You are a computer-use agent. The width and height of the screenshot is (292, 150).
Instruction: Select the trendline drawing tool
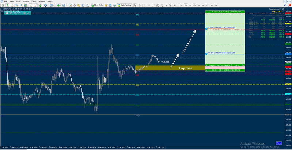pos(153,5)
